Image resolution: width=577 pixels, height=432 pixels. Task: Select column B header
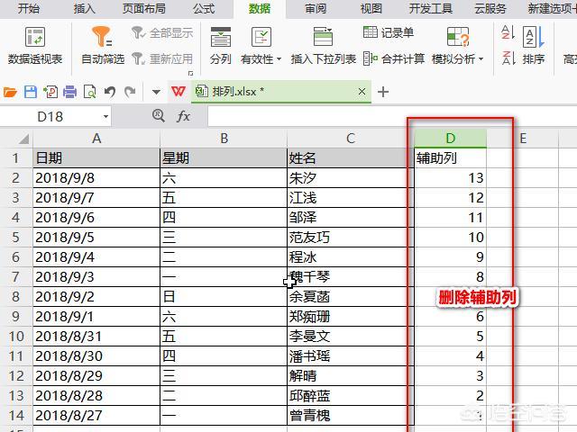[224, 139]
